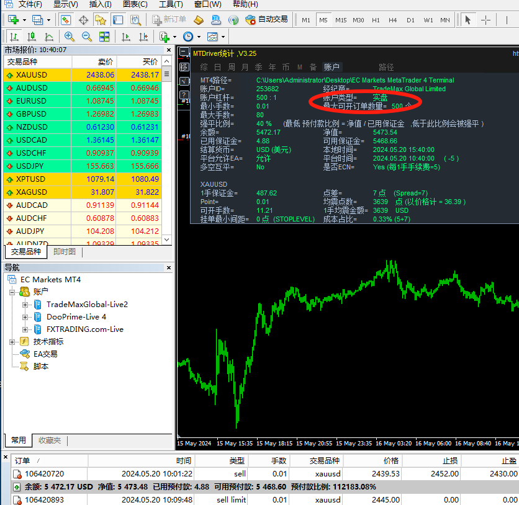Switch to the 即时图 tab
Screen dimensions: 519x505
[65, 252]
